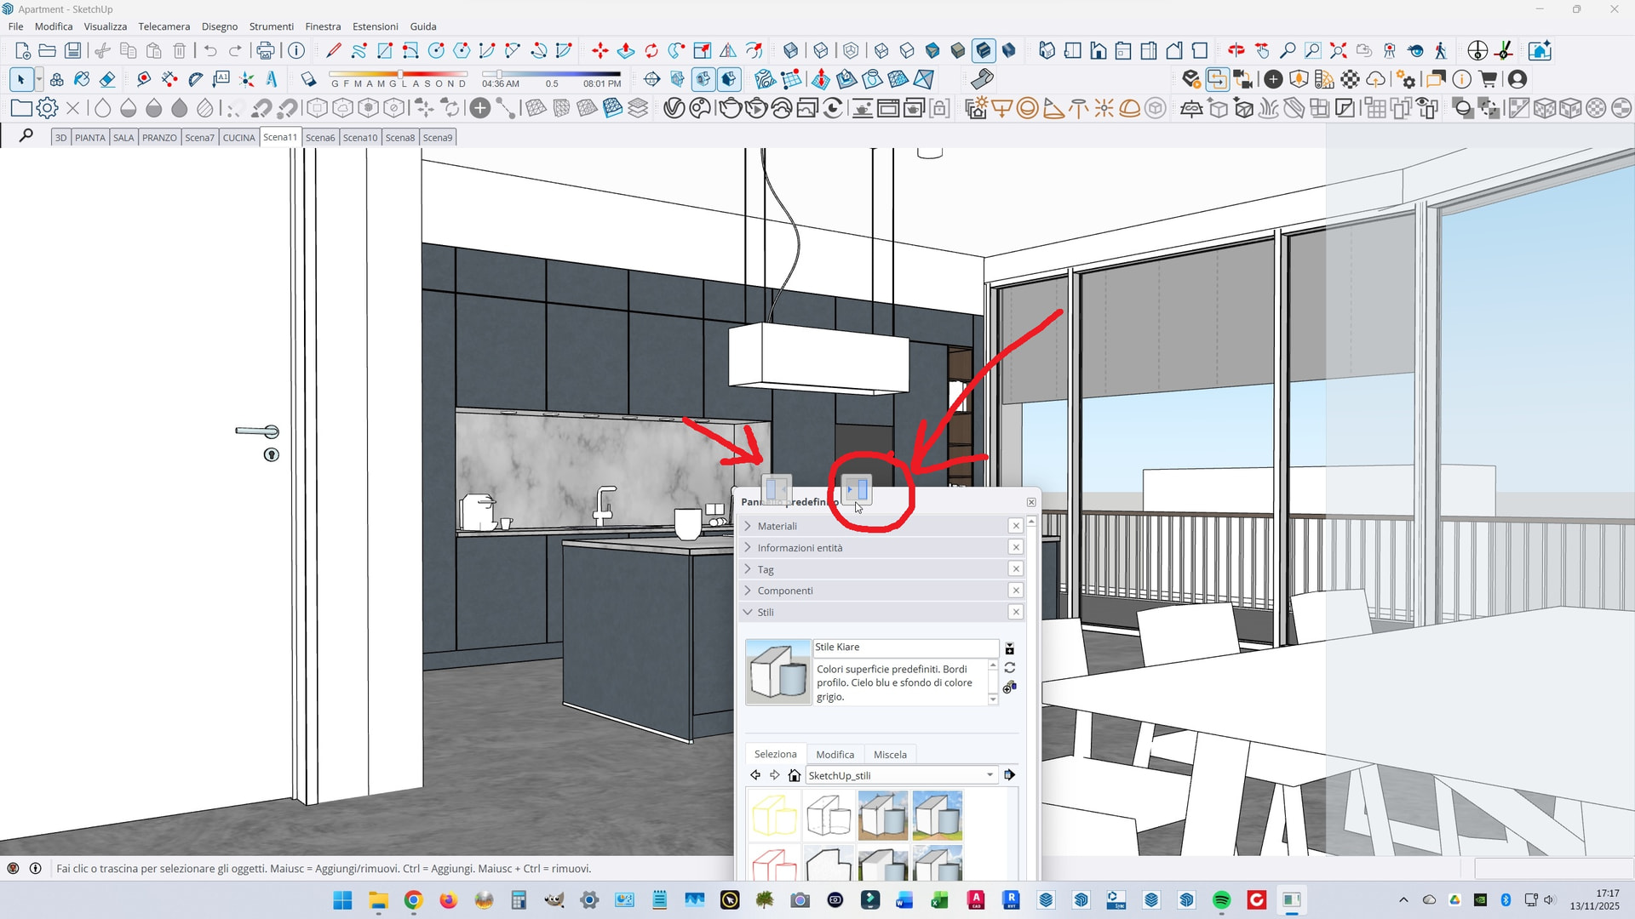Close the Materiali tray panel
Screen dimensions: 1635x919
click(x=1016, y=526)
